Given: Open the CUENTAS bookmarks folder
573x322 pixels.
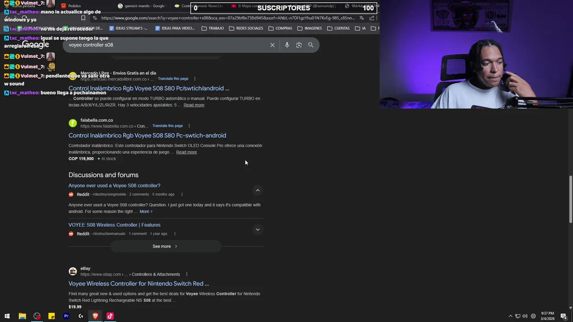Looking at the screenshot, I should 338,28.
